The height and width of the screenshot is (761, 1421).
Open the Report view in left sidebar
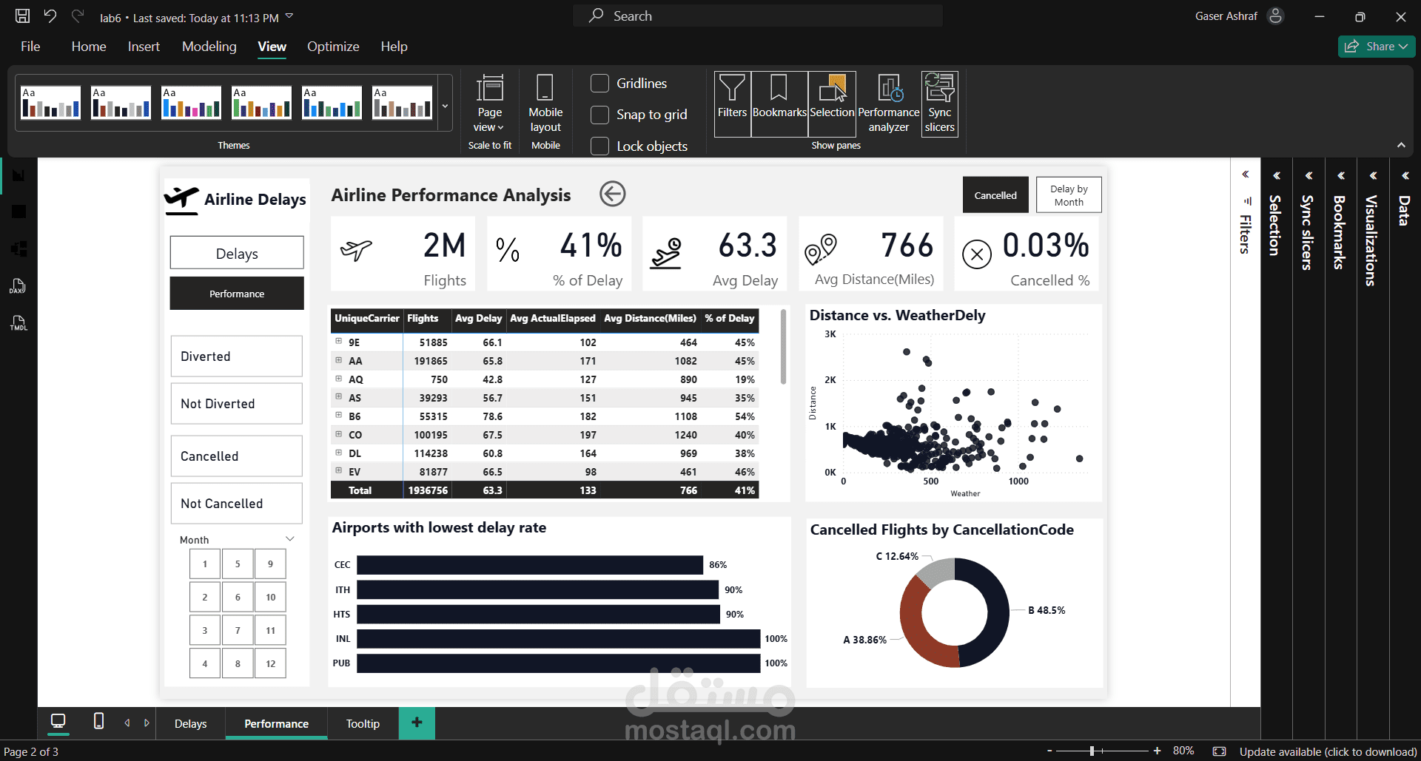(19, 175)
